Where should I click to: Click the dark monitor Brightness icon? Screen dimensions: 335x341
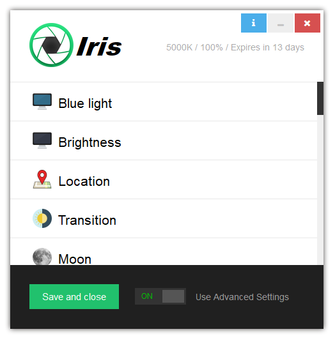42,140
